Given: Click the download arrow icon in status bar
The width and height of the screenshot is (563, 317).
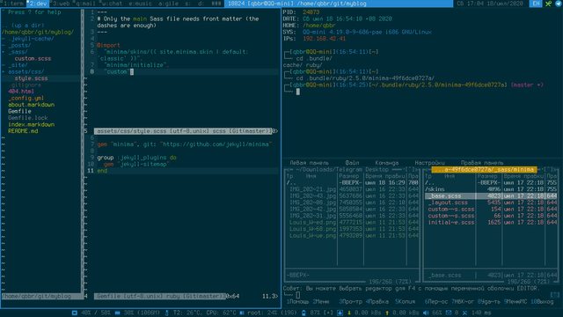Looking at the screenshot, I should [348, 313].
